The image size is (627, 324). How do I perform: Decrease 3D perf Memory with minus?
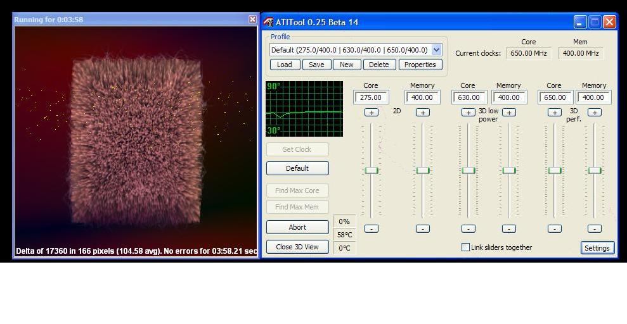click(595, 228)
